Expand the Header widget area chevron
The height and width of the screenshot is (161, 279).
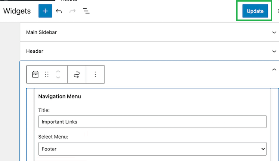274,51
